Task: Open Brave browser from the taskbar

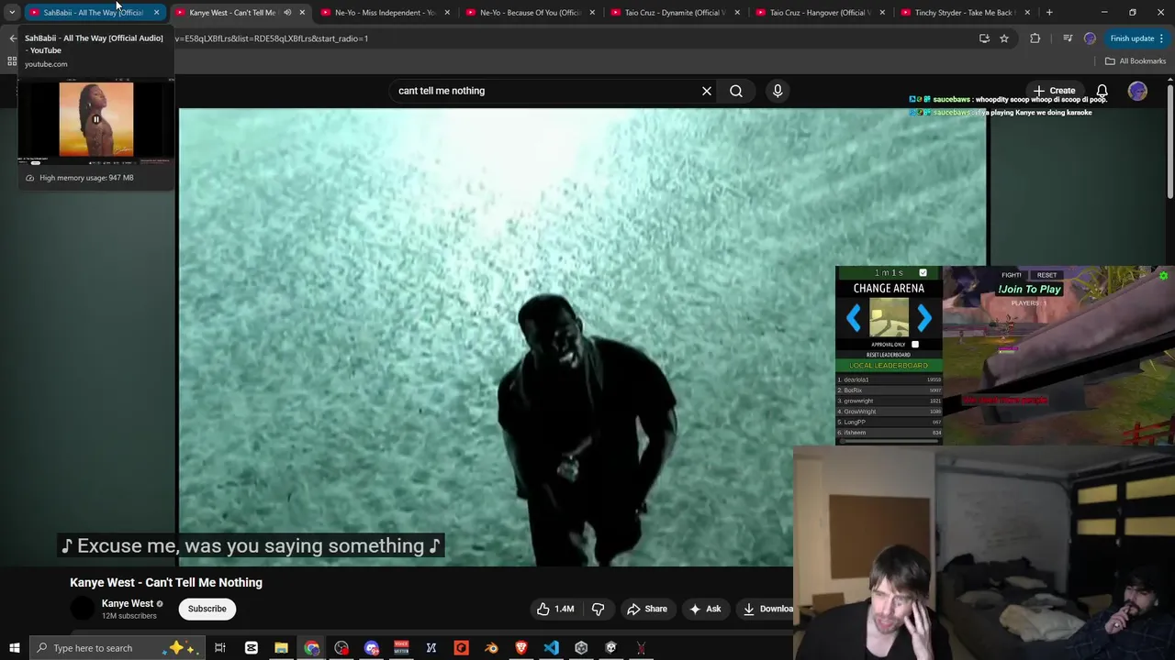Action: pos(521,648)
